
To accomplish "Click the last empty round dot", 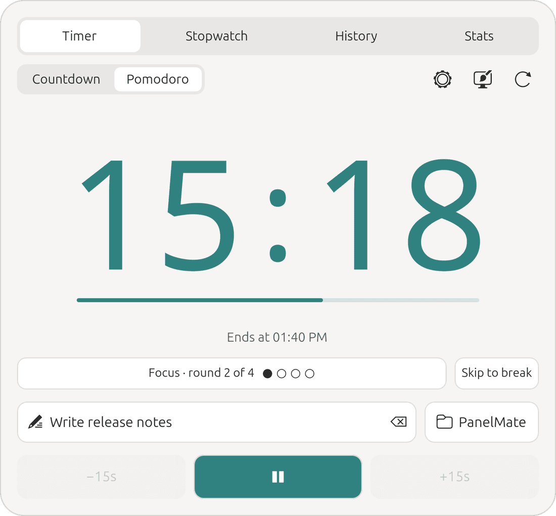I will tap(309, 373).
